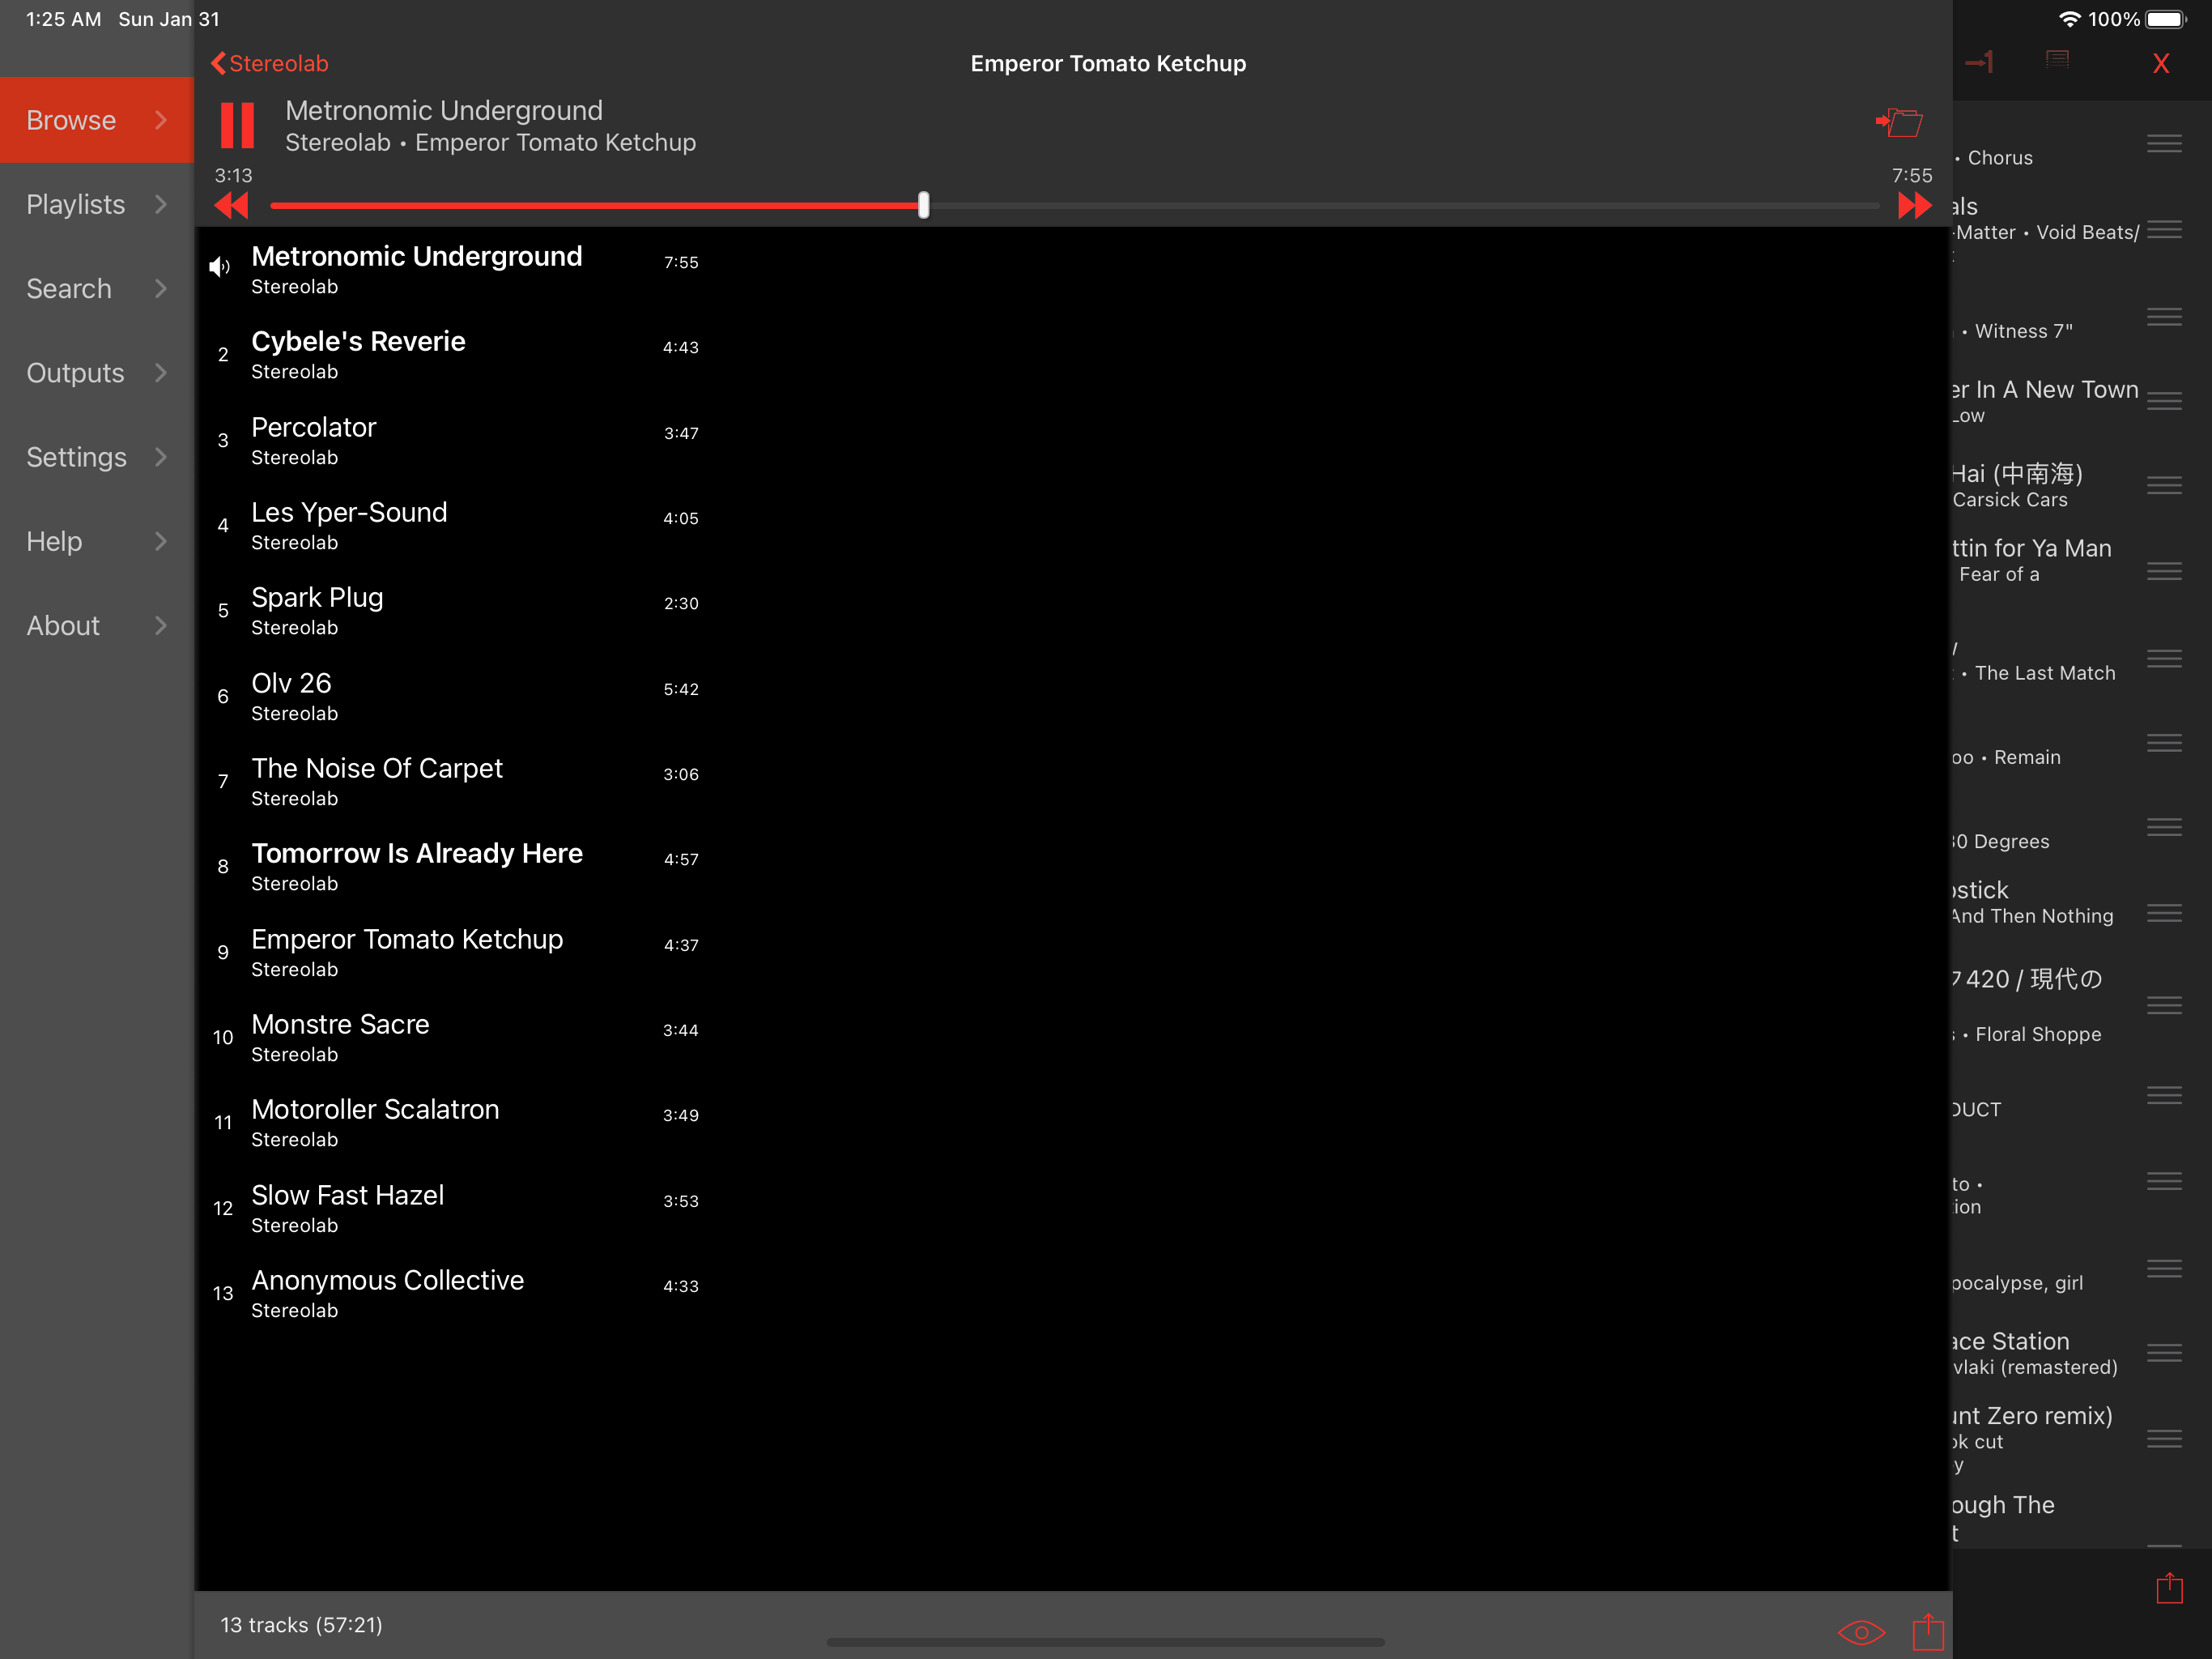Click the share icon beside the eye icon

click(x=1927, y=1631)
